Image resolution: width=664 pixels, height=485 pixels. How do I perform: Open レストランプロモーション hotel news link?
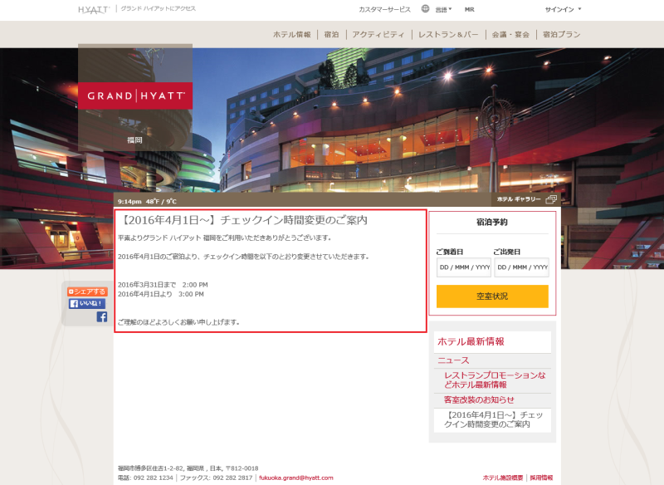(x=495, y=380)
